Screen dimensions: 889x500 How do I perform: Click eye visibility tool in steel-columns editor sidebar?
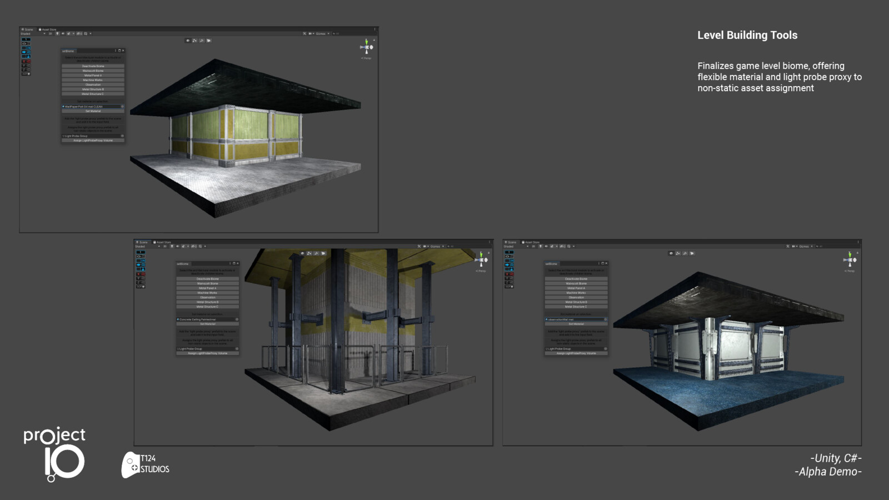point(141,257)
